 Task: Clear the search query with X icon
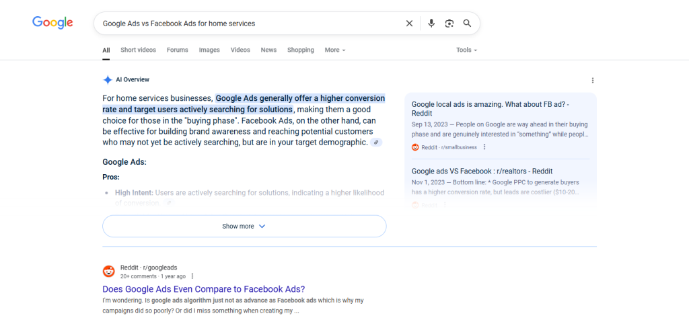(409, 24)
